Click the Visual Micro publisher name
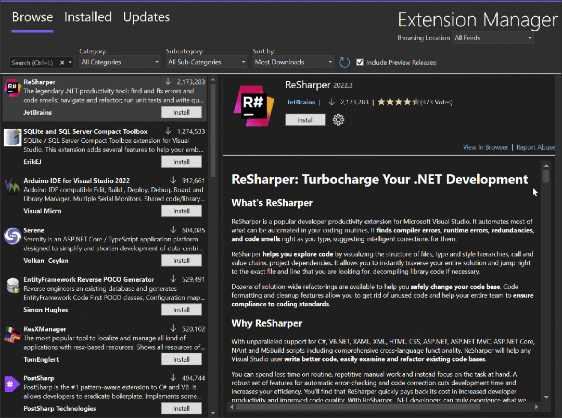Screen dimensions: 562x418 coord(42,211)
